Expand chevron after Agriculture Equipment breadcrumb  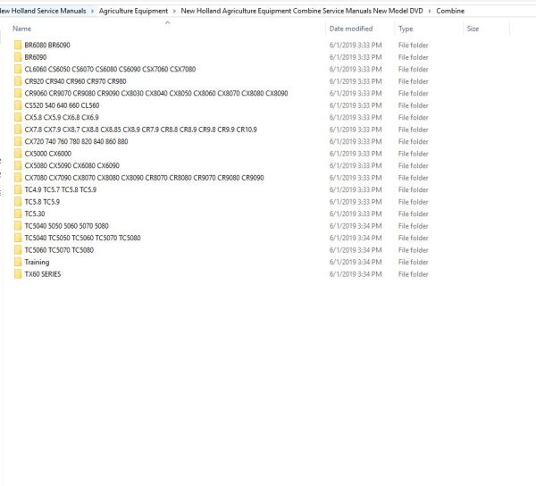pyautogui.click(x=174, y=11)
